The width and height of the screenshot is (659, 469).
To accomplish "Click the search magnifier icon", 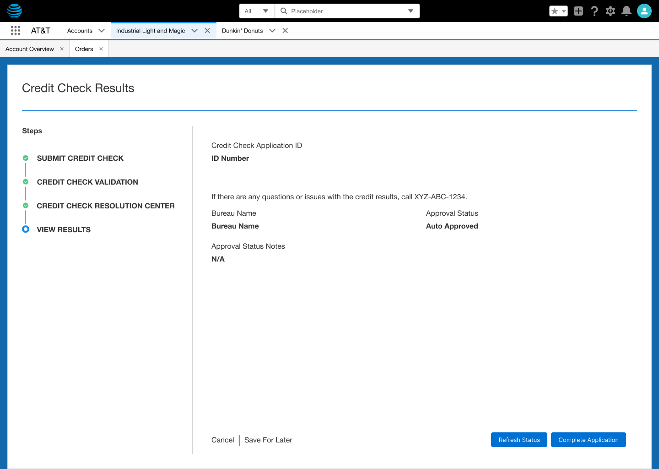I will 283,11.
